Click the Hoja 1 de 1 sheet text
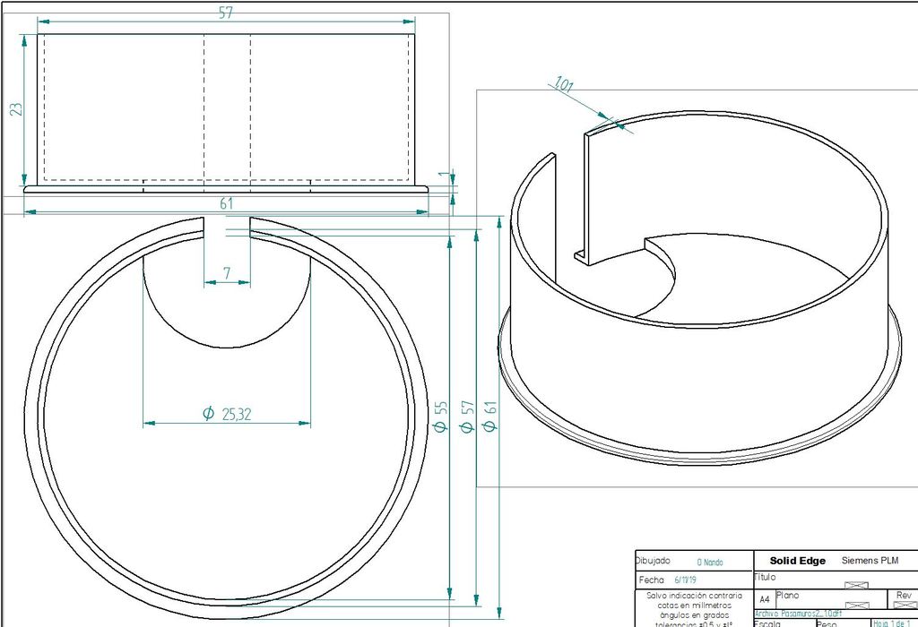918x627 pixels. point(891,623)
